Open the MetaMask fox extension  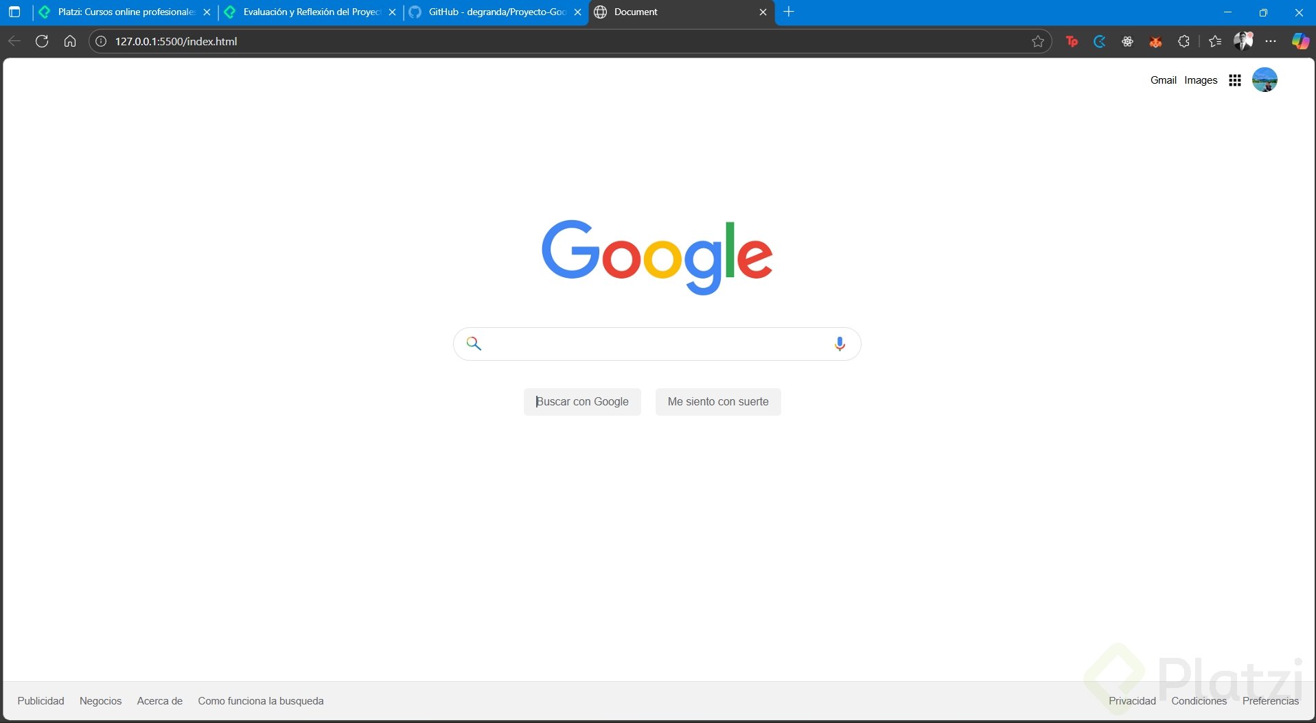pyautogui.click(x=1155, y=41)
